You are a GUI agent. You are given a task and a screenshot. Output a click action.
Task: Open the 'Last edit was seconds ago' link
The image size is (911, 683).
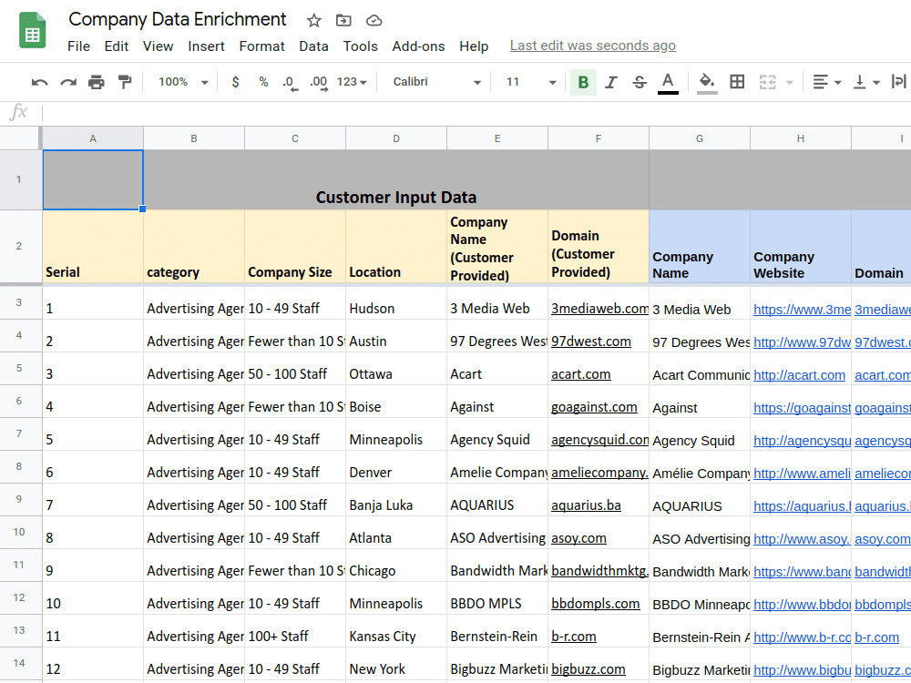[x=593, y=46]
